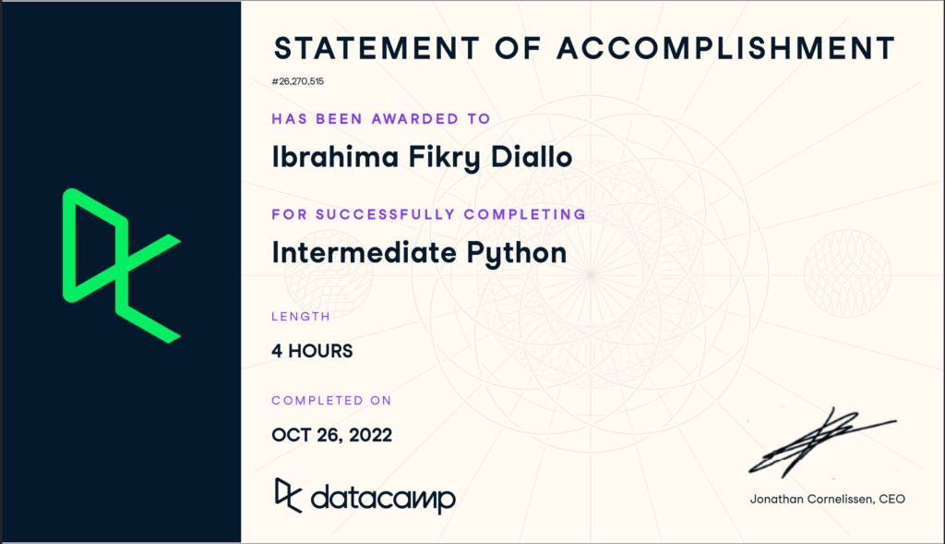This screenshot has width=945, height=544.
Task: Click the FOR SUCCESSFULLY COMPLETING label
Action: tap(428, 214)
